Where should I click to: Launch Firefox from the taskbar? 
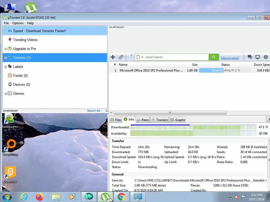click(x=40, y=197)
